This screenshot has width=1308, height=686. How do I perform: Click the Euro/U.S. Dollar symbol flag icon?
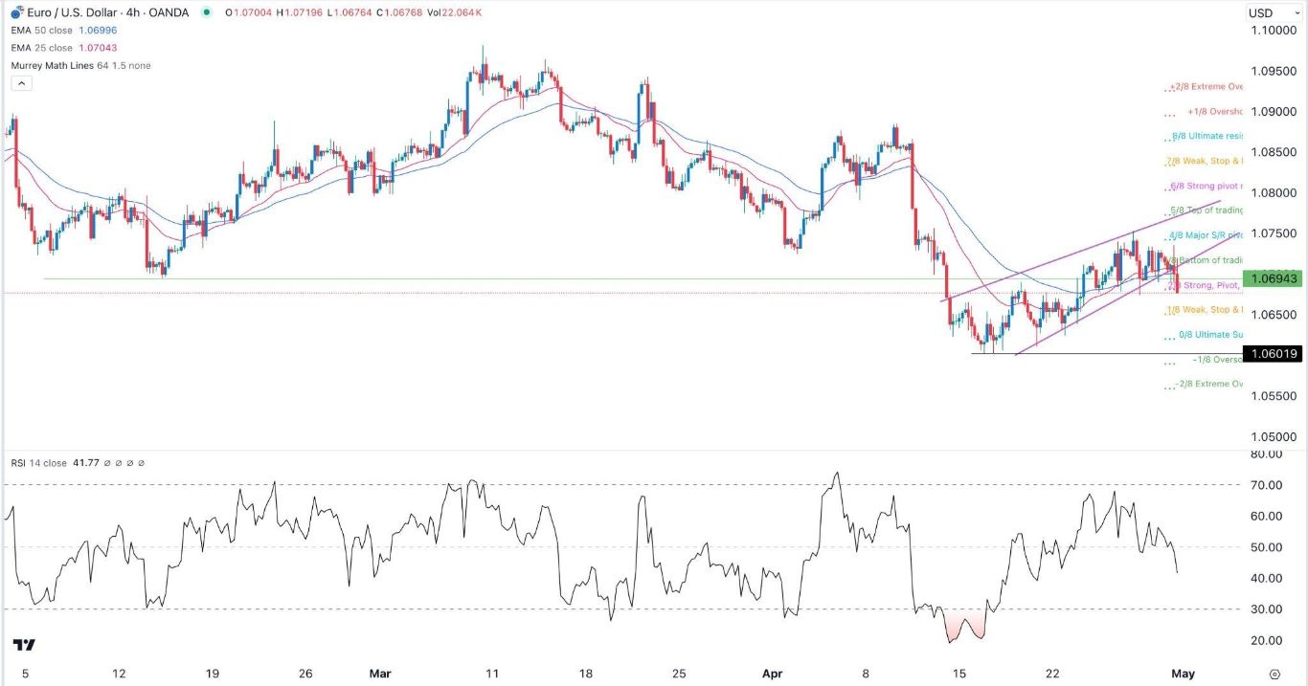click(x=16, y=12)
